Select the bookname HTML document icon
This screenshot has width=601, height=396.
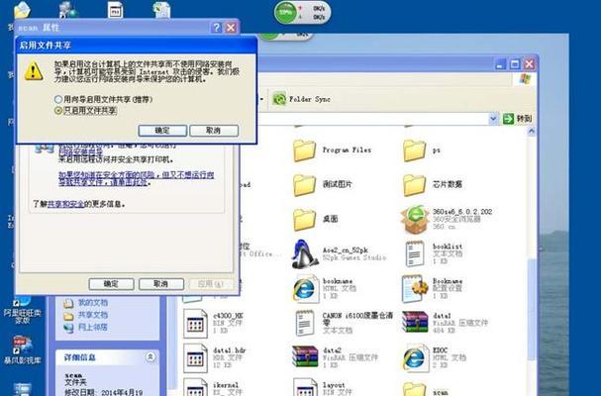coord(306,289)
